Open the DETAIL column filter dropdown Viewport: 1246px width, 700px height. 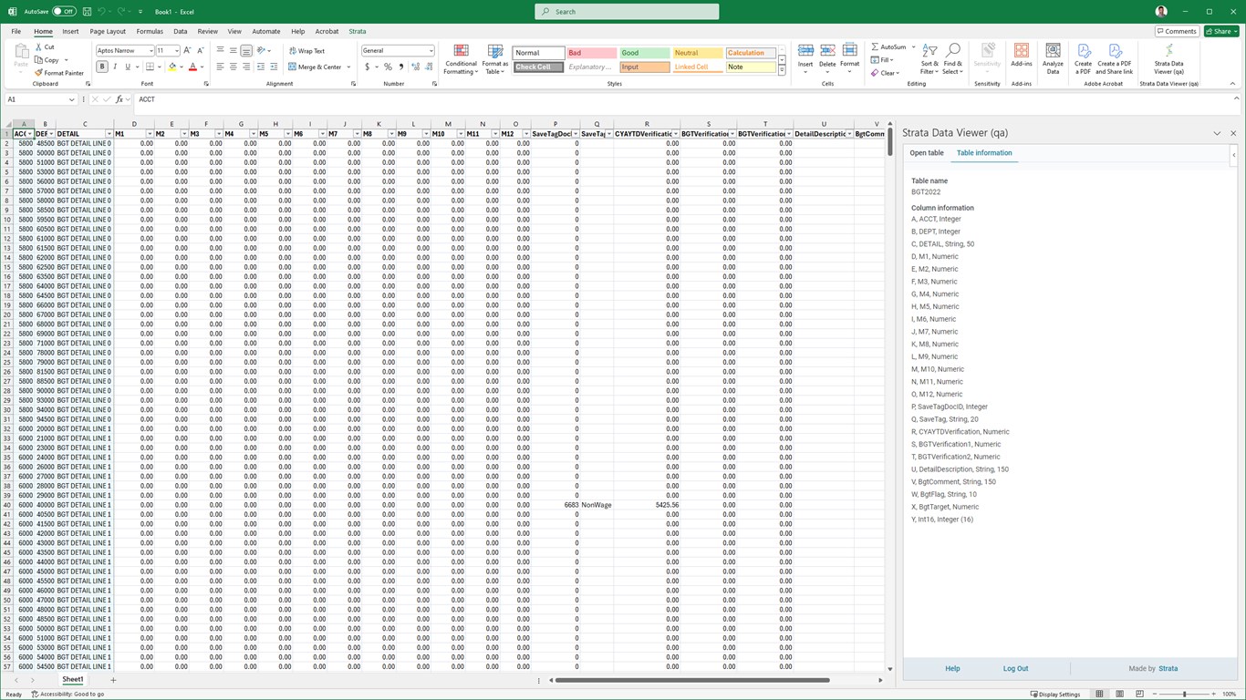[109, 134]
